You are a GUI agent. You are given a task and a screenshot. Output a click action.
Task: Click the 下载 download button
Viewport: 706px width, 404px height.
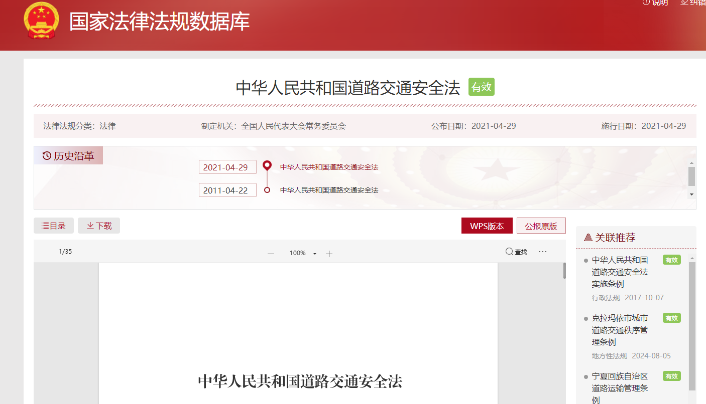pos(99,226)
